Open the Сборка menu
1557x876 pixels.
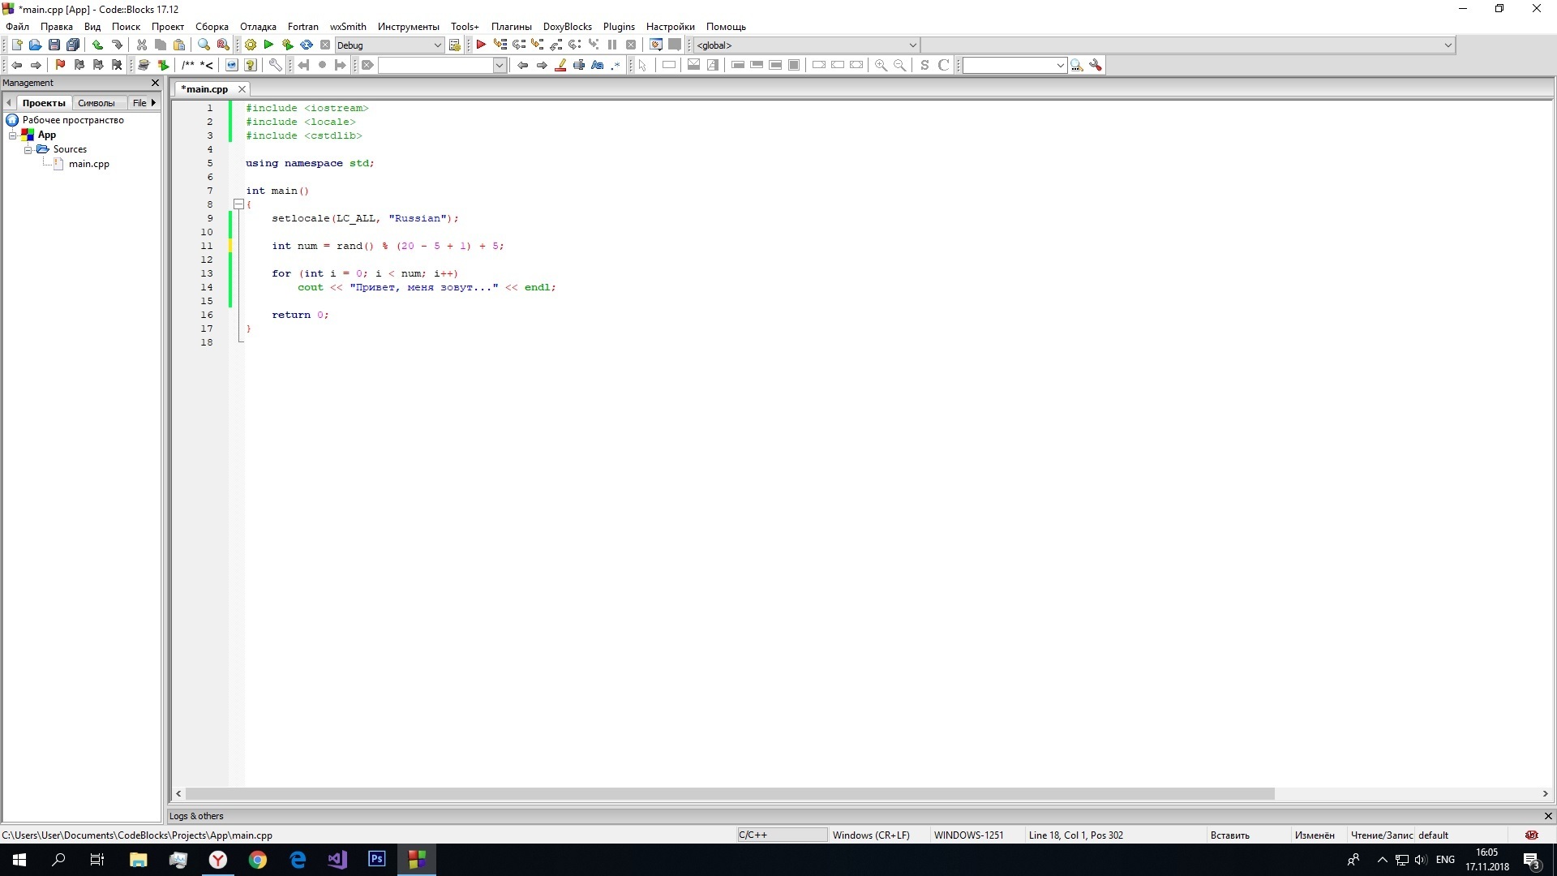tap(212, 27)
